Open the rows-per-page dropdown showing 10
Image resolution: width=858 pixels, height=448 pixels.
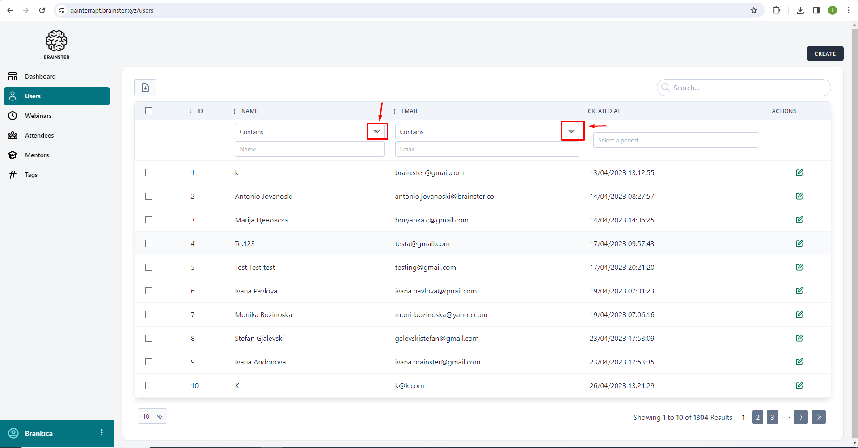point(152,416)
